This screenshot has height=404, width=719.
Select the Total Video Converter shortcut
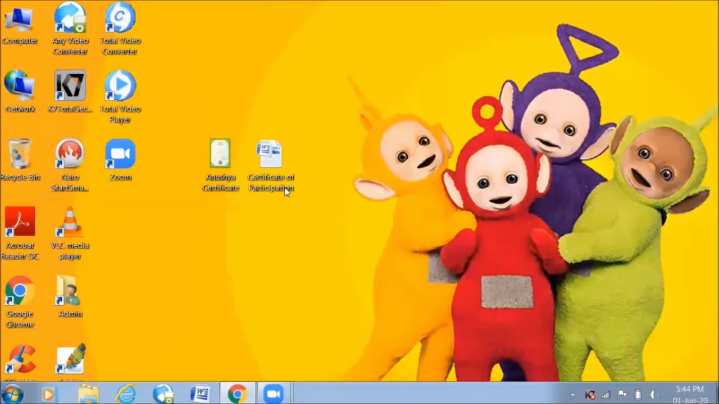(120, 28)
